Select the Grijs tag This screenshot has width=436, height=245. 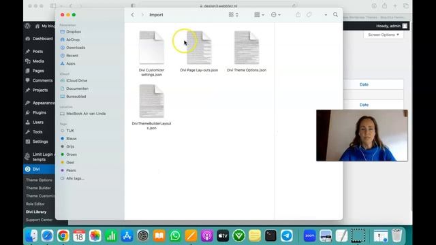(67, 146)
